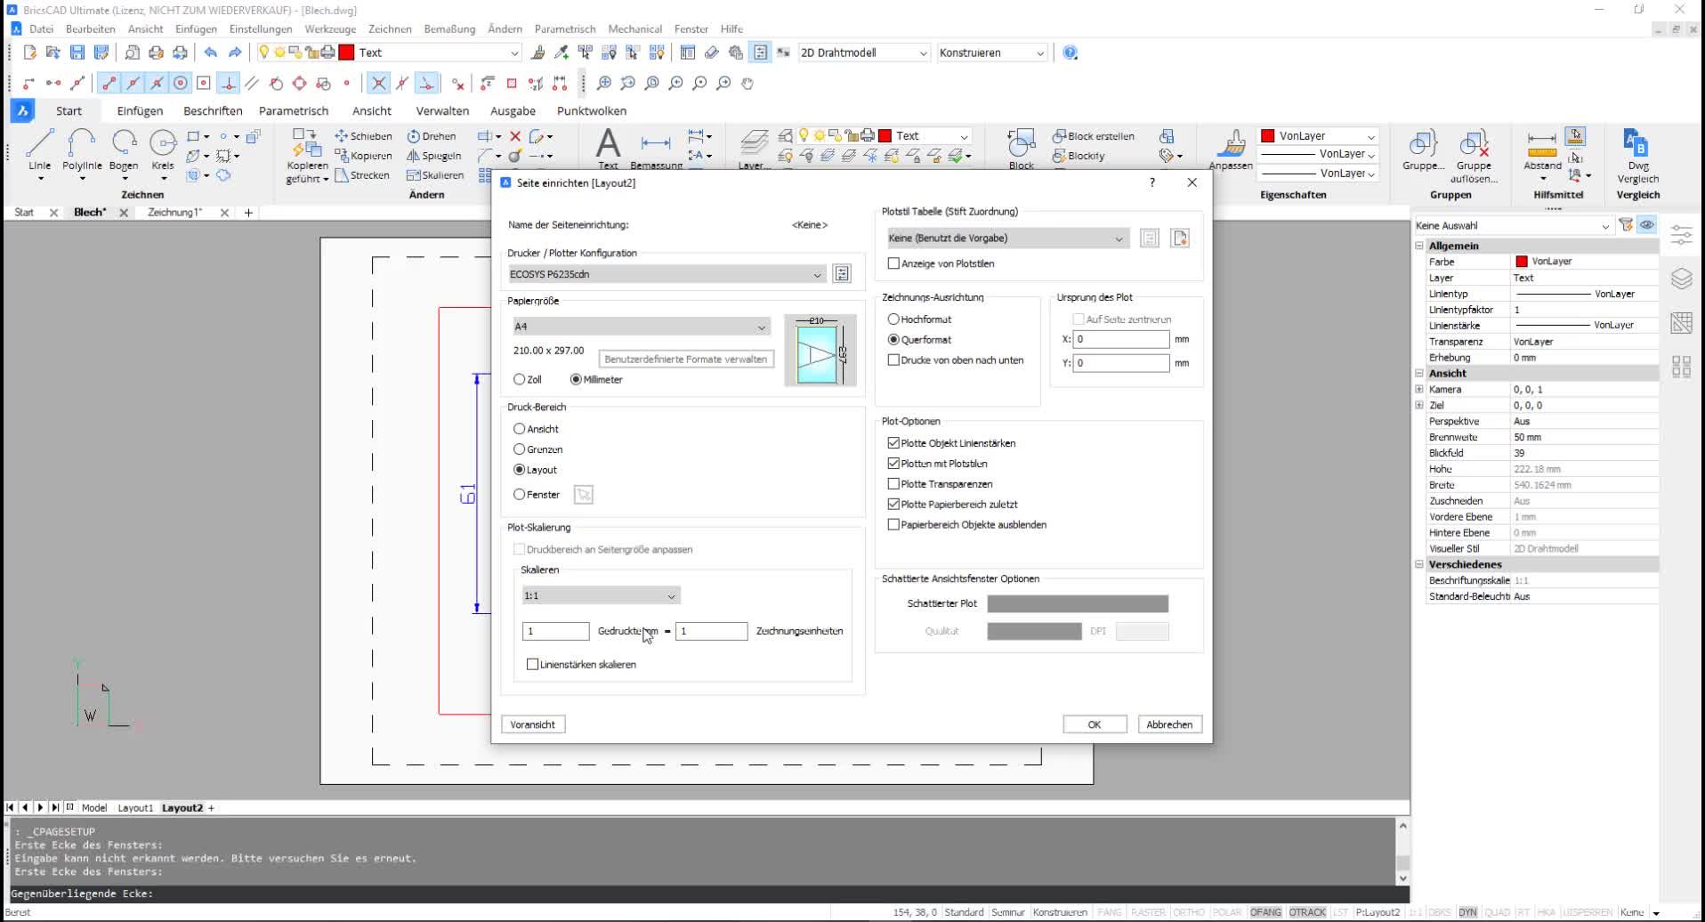Select Grenzen as plot area

[520, 449]
